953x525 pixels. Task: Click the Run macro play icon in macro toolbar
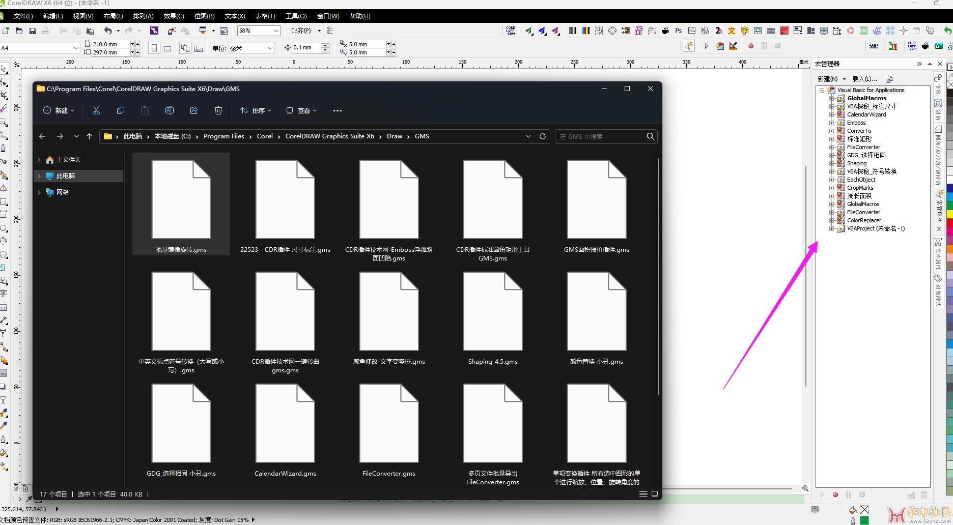tap(706, 46)
